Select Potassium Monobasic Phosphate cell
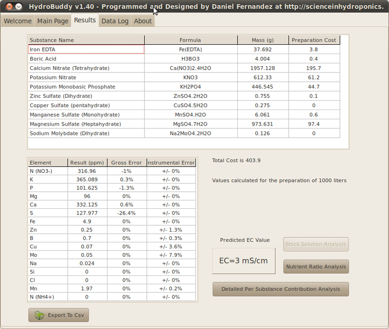This screenshot has height=329, width=389. (87, 87)
